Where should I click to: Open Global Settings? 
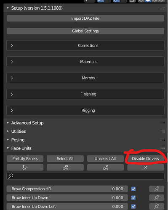click(85, 31)
